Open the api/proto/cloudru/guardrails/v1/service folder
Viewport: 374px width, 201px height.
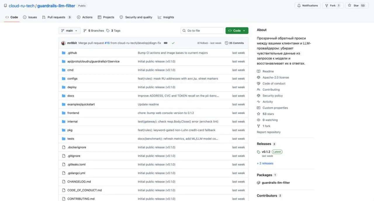93,61
